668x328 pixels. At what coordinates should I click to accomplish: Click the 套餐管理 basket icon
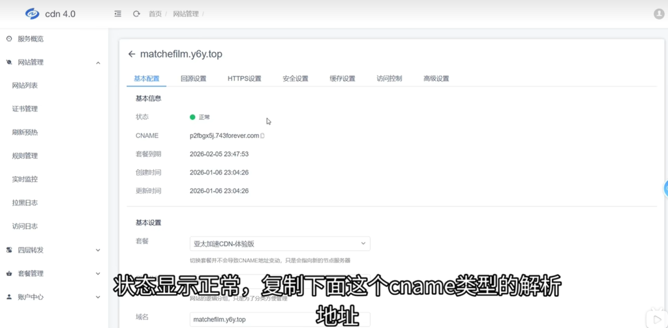(x=9, y=273)
